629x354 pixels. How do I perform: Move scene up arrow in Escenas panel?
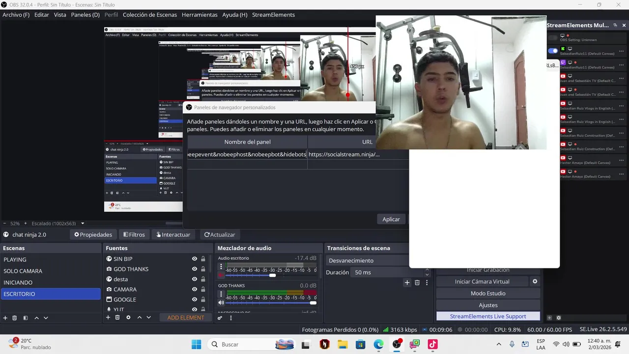click(36, 318)
